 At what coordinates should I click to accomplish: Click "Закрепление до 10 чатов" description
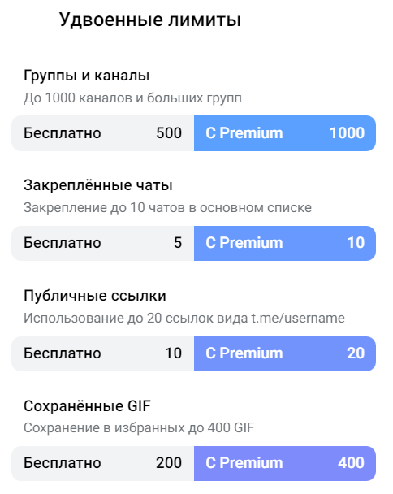point(167,208)
